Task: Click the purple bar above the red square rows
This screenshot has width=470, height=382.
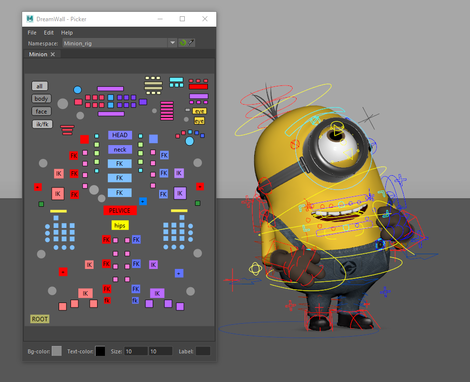Action: 110,89
